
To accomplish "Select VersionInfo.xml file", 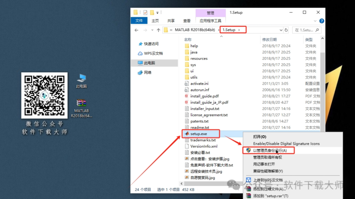I will [204, 146].
